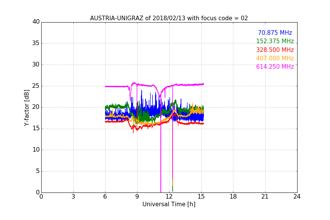The image size is (330, 220).
Task: Click the y-axis tick label 25
Action: click(x=36, y=86)
